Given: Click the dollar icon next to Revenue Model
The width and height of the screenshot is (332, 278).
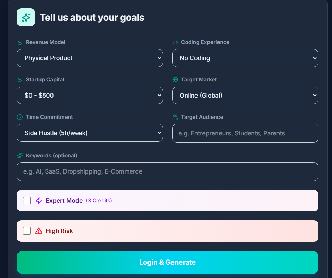Looking at the screenshot, I should click(20, 42).
